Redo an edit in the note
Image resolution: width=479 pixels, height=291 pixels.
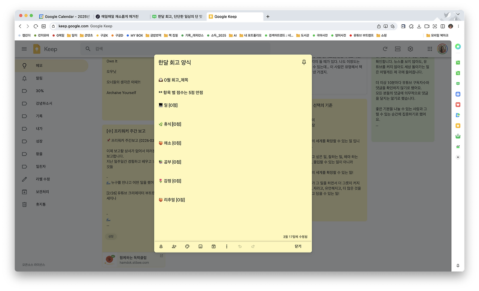click(x=253, y=246)
